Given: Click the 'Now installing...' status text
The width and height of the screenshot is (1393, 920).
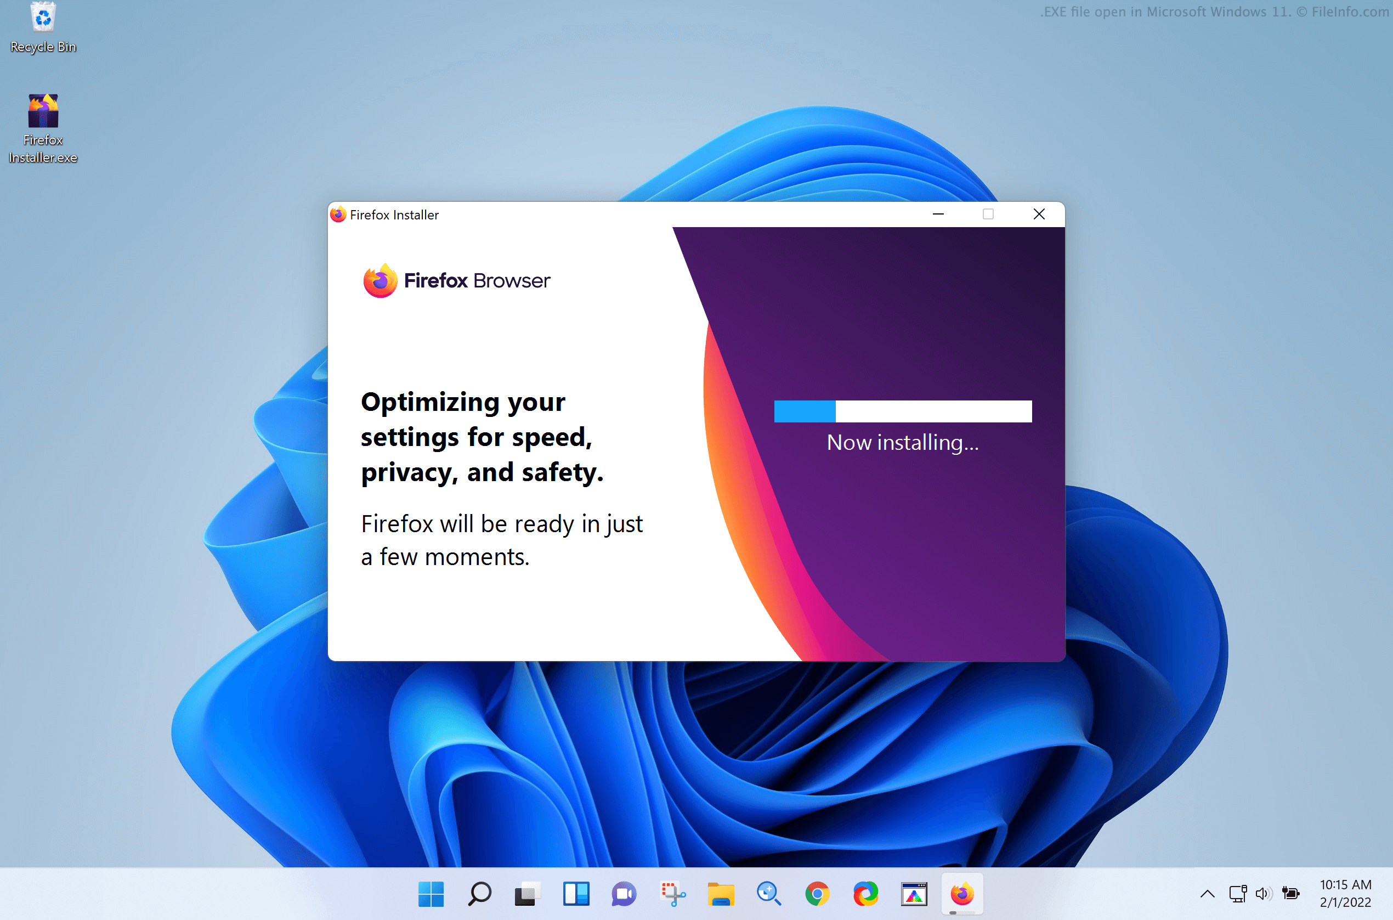Looking at the screenshot, I should pos(903,442).
